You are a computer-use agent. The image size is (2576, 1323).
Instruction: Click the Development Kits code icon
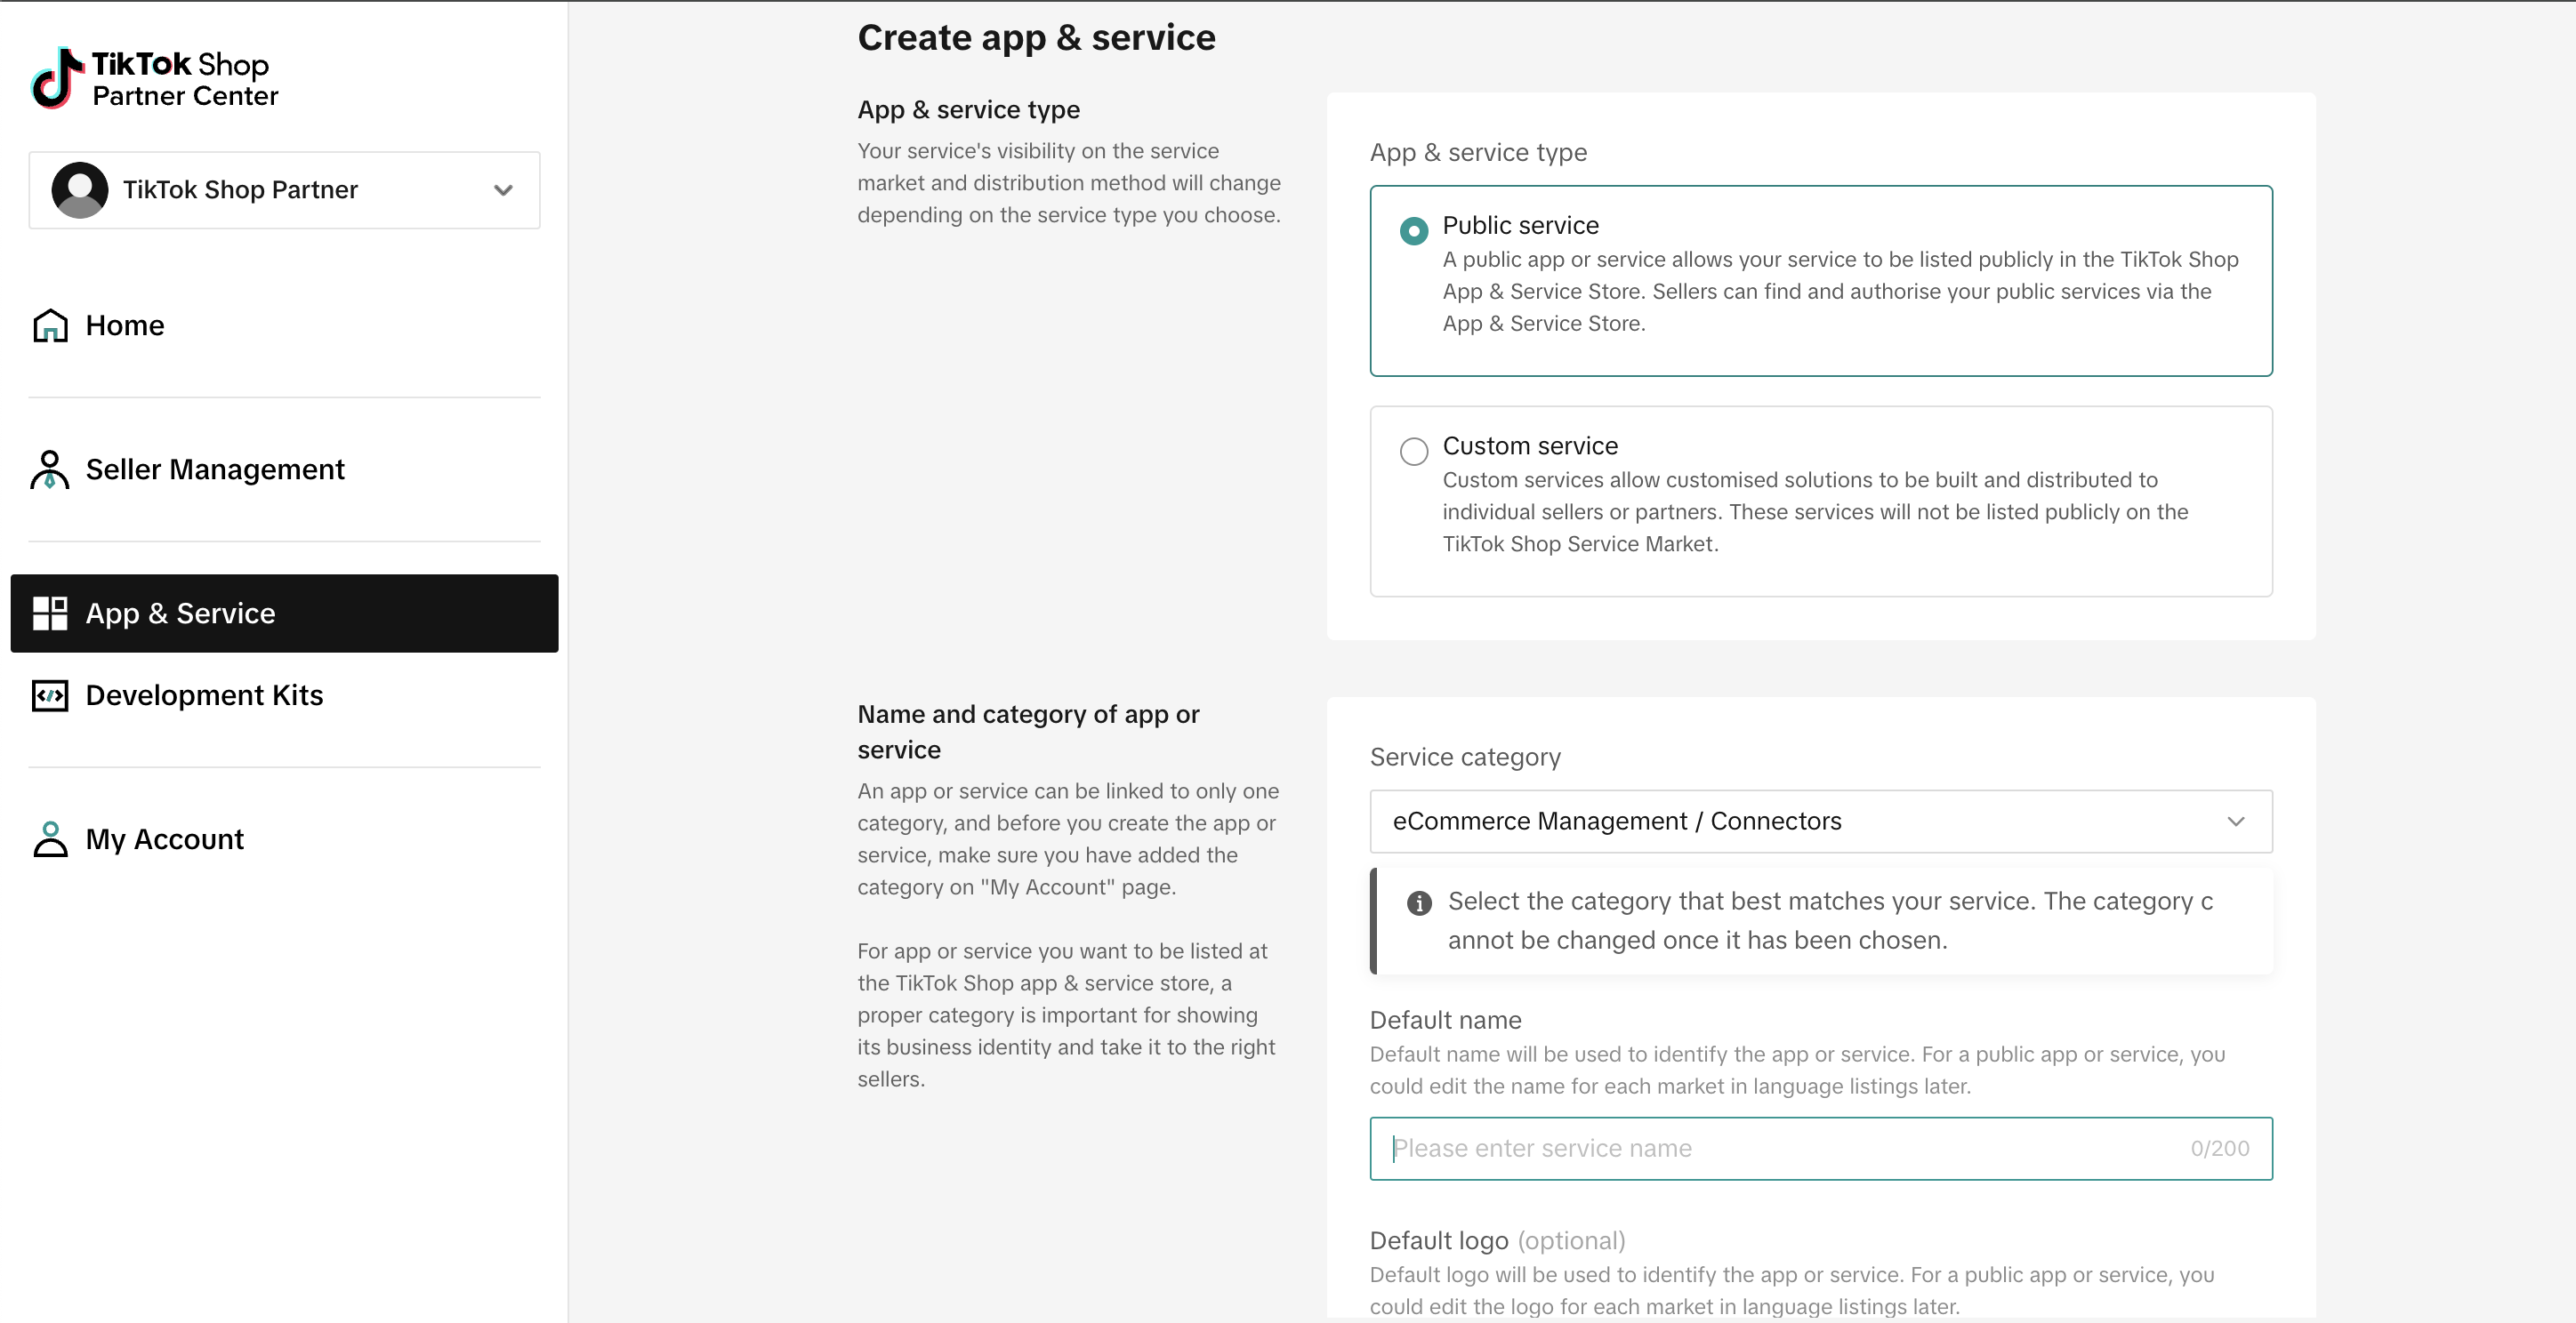pyautogui.click(x=50, y=694)
